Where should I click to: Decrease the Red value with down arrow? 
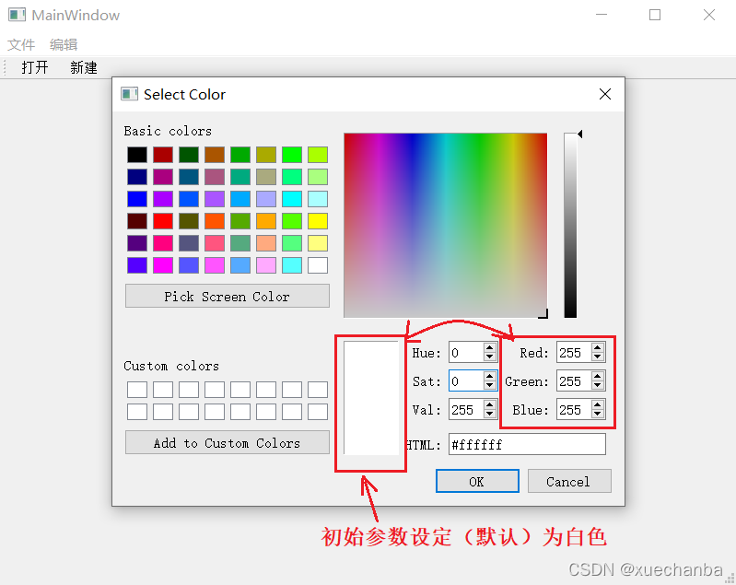598,357
